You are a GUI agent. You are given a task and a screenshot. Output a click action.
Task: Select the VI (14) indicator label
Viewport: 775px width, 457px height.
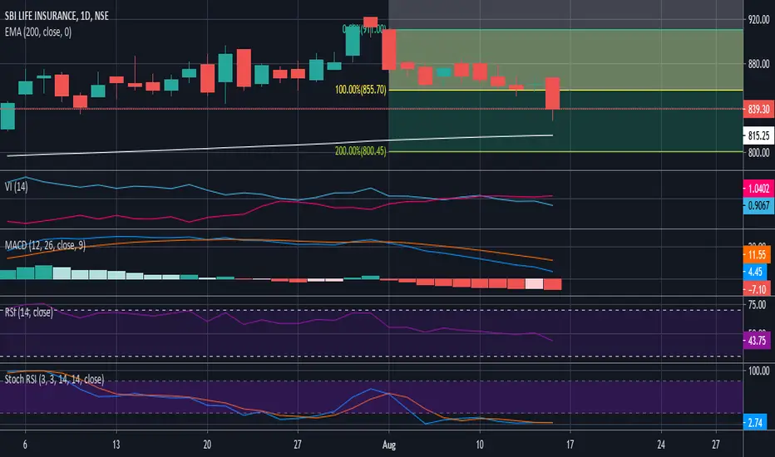coord(17,187)
